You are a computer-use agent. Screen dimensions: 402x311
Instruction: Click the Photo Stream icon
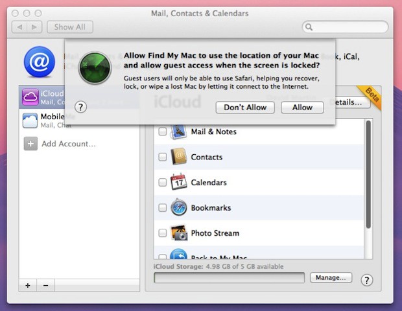tap(178, 233)
